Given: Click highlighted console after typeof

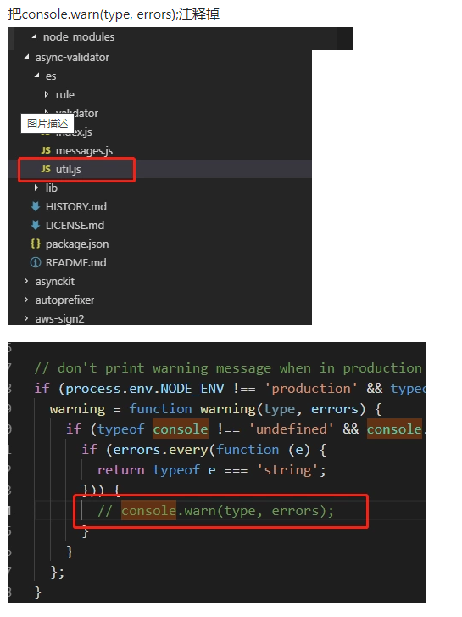Looking at the screenshot, I should click(181, 429).
